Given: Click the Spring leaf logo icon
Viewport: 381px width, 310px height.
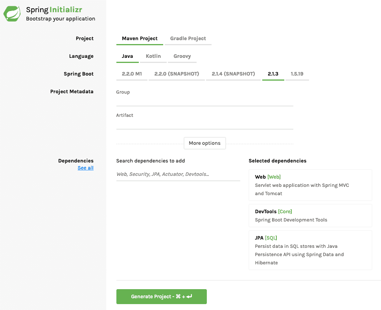Looking at the screenshot, I should tap(12, 13).
